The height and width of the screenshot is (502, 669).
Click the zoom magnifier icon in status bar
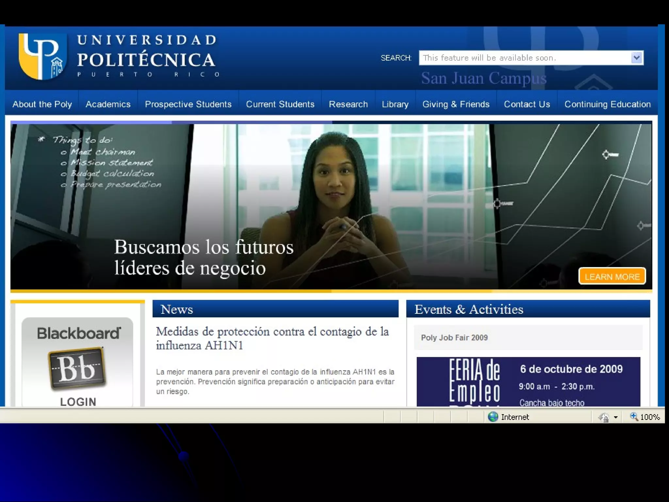pos(634,416)
